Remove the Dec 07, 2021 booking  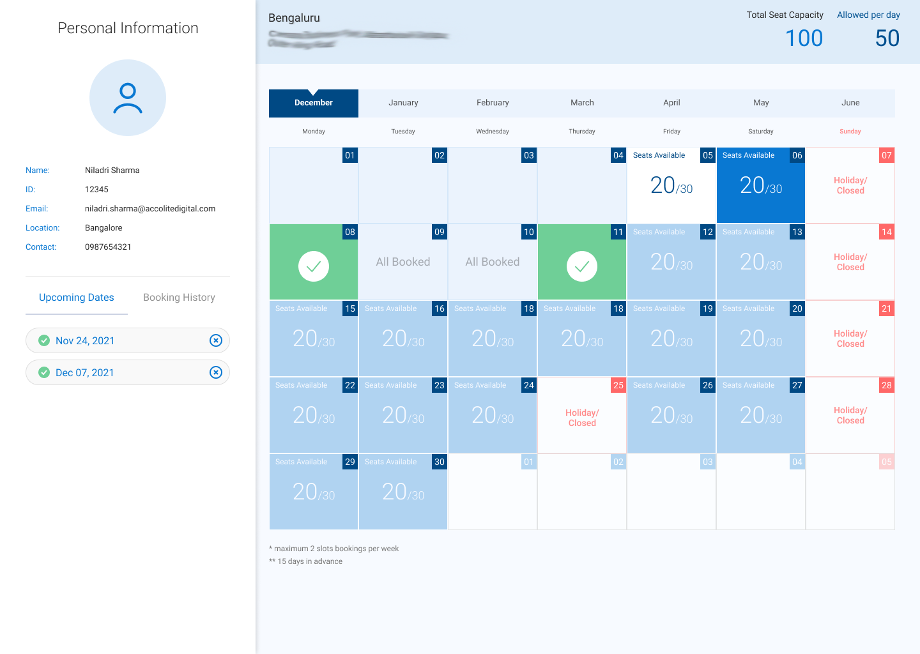[x=216, y=372]
